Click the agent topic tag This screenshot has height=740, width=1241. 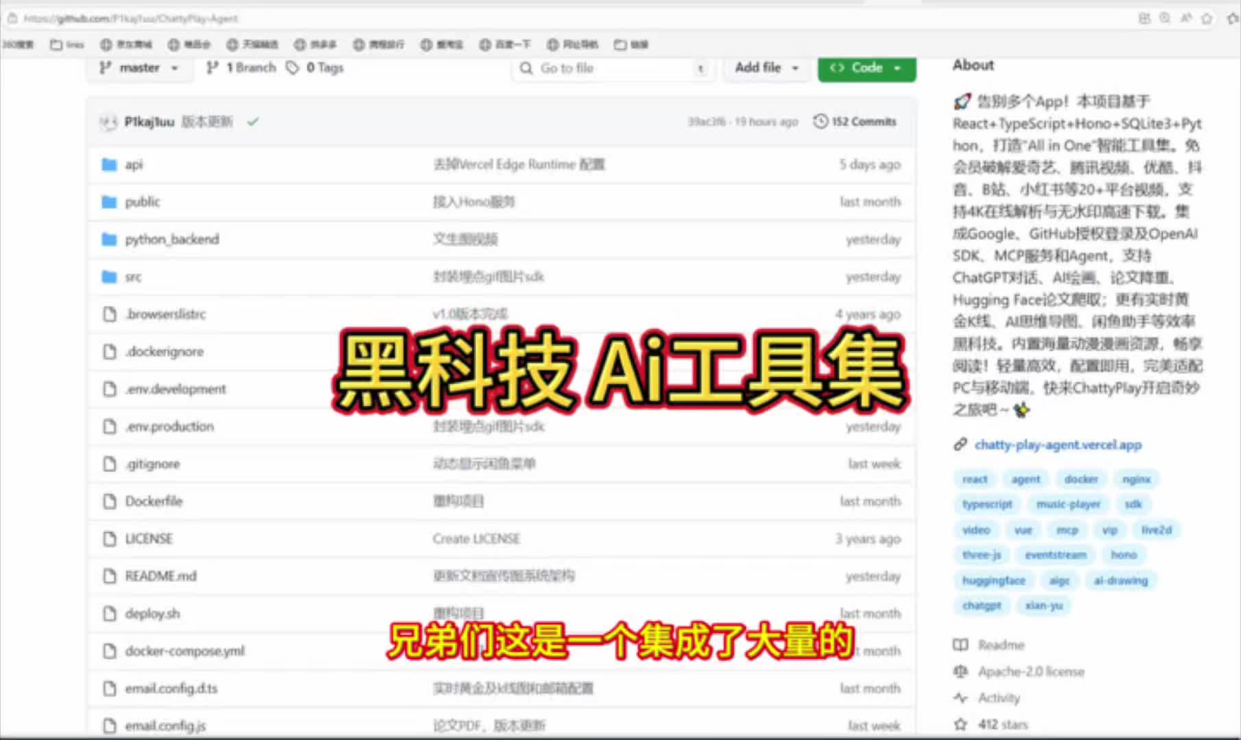[x=1026, y=479]
